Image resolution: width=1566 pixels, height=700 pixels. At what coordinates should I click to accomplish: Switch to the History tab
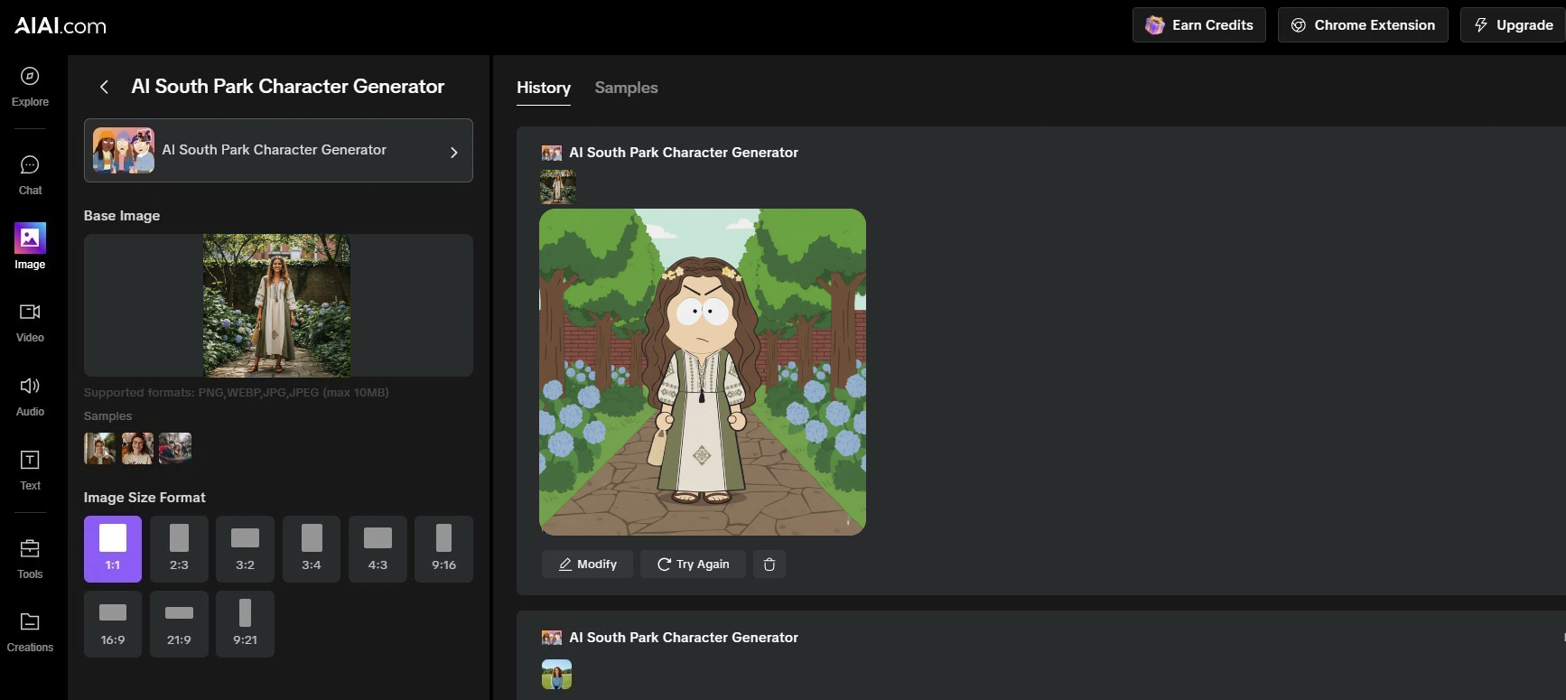[x=544, y=88]
